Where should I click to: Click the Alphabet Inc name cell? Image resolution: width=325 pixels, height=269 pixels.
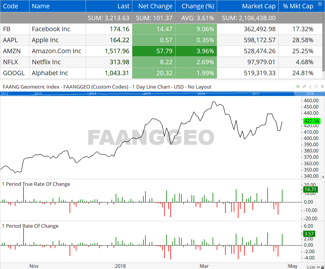[x=57, y=73]
